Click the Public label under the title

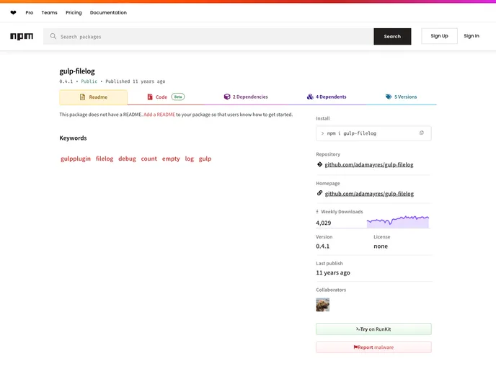(x=89, y=81)
